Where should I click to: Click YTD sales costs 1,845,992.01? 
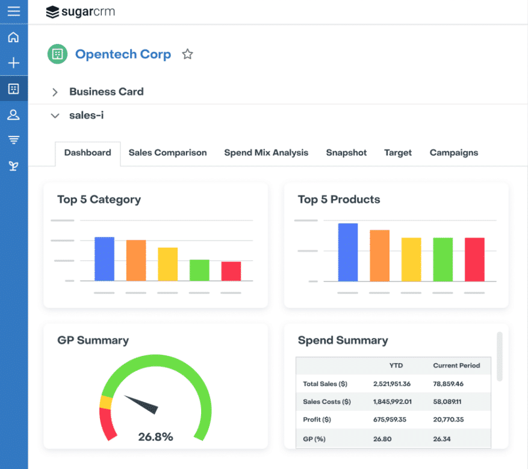[393, 402]
